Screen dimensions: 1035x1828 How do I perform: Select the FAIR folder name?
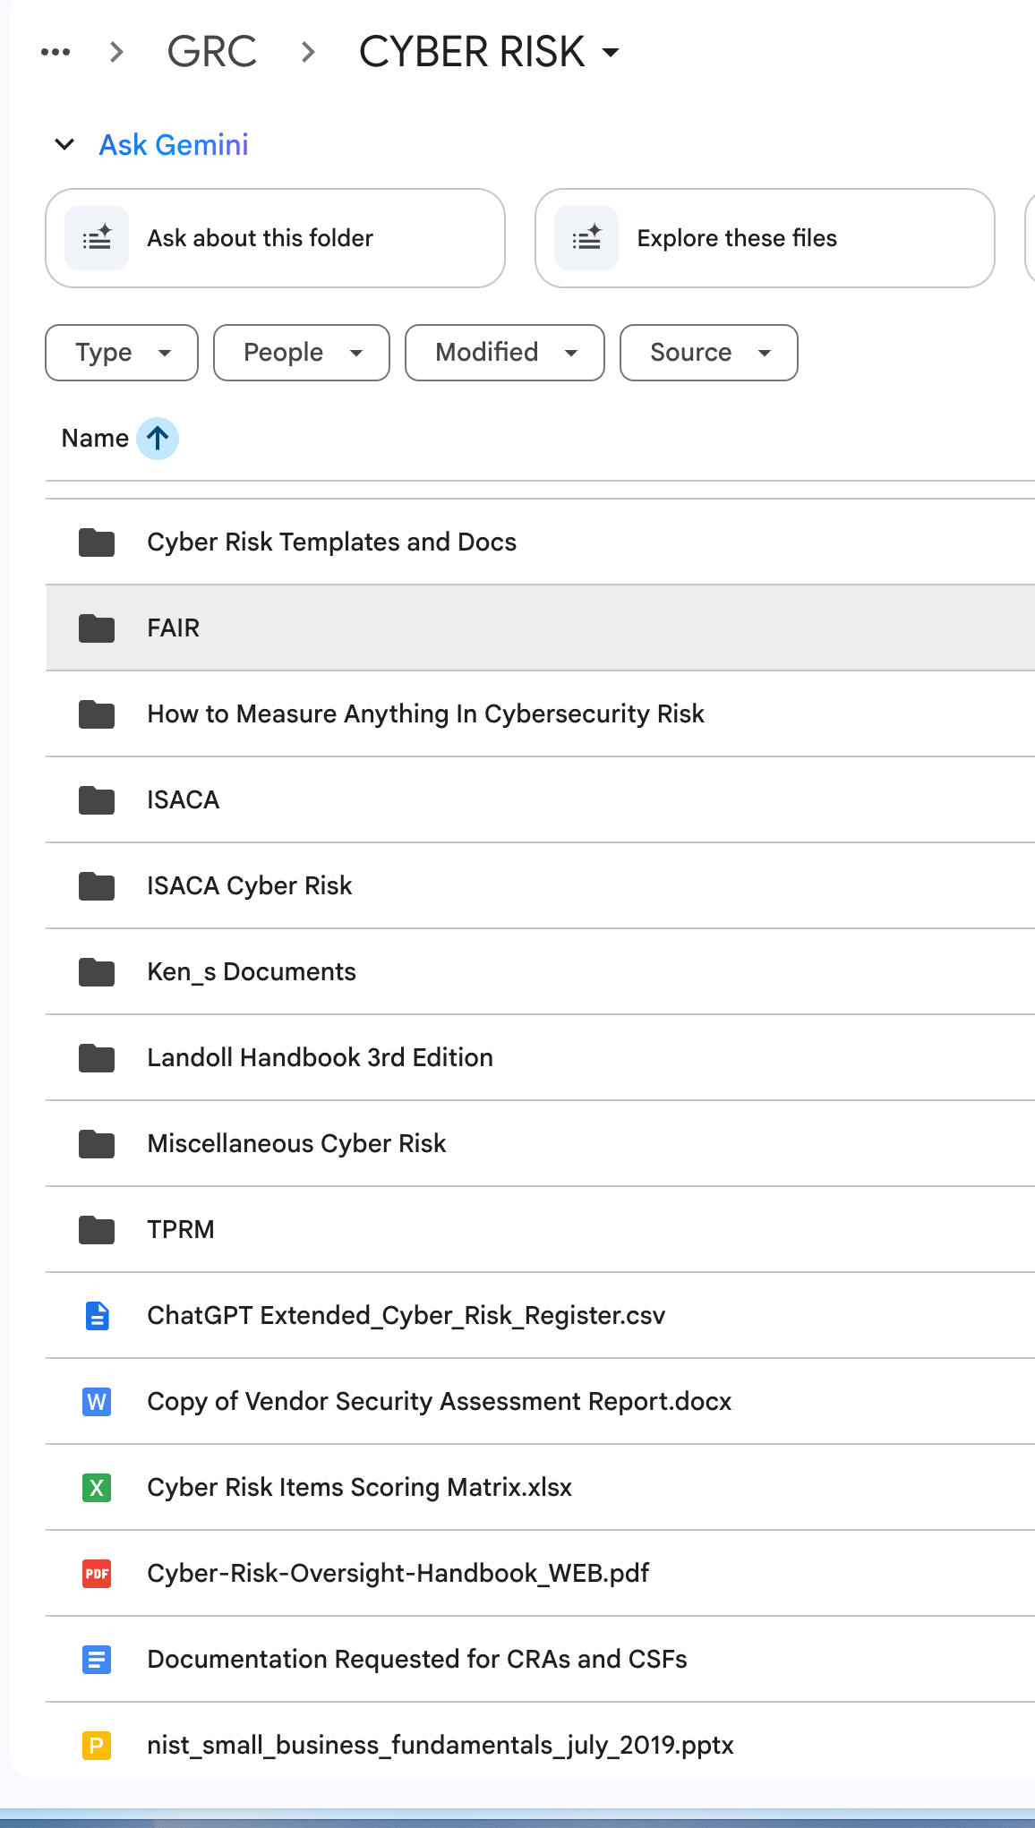coord(174,628)
